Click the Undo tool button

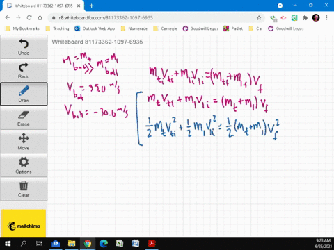24,47
